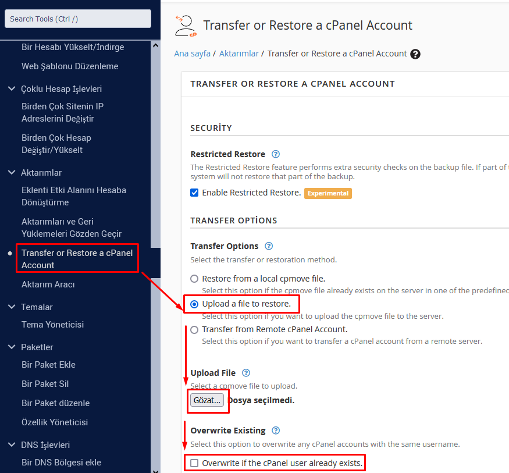The height and width of the screenshot is (473, 509).
Task: Open Restricted Restore help tooltip icon
Action: point(276,154)
